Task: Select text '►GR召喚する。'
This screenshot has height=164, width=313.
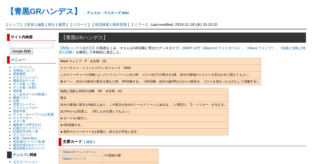Action: click(71, 125)
